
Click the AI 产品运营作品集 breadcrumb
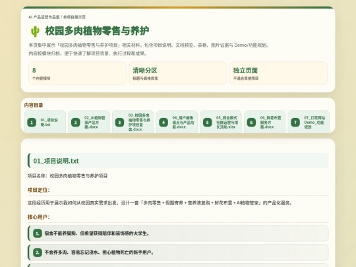pyautogui.click(x=44, y=17)
